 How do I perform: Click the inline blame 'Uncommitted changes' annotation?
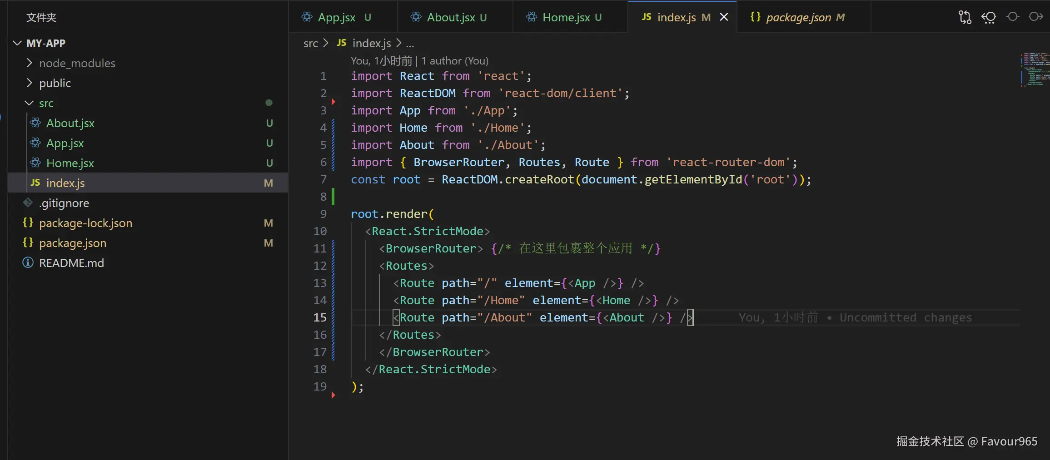click(906, 317)
